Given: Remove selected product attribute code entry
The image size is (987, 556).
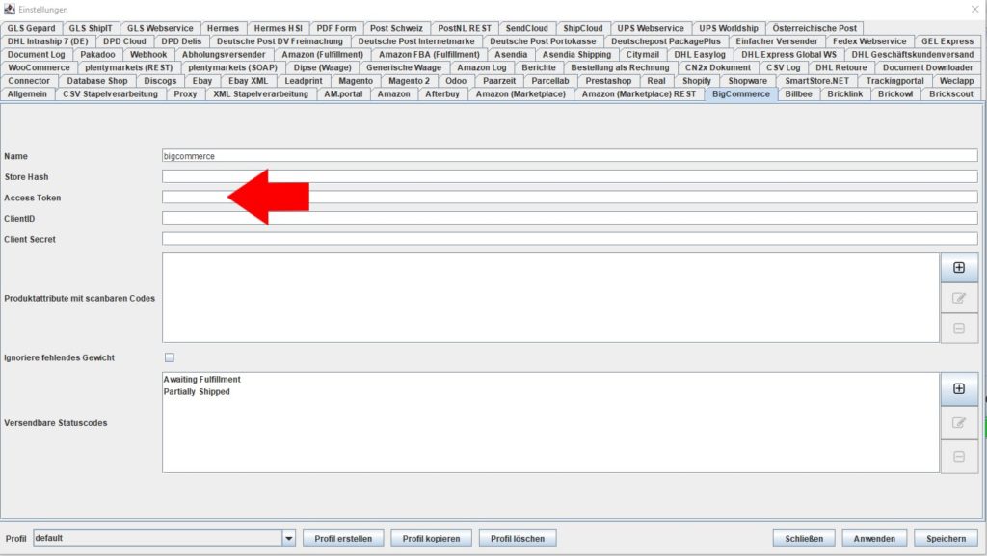Looking at the screenshot, I should click(959, 329).
